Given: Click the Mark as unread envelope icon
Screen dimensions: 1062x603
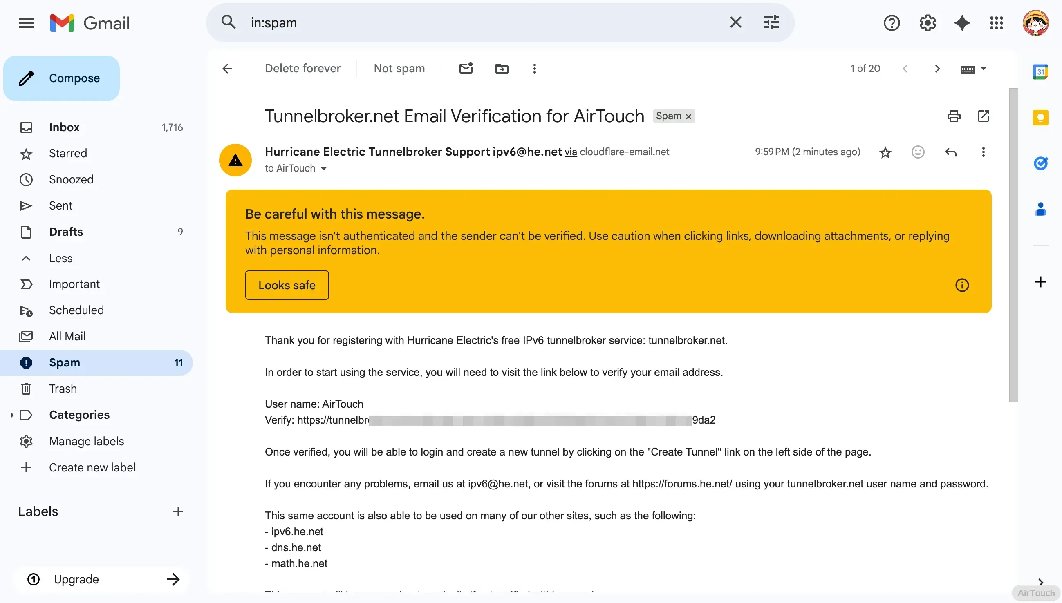Looking at the screenshot, I should pyautogui.click(x=466, y=68).
